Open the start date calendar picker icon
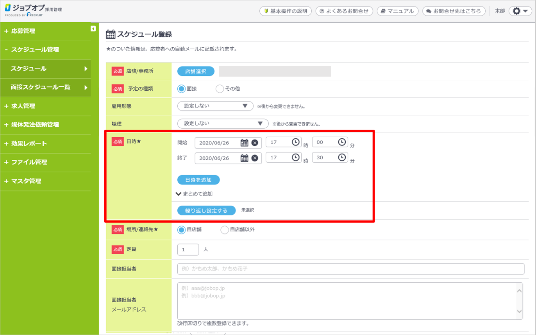Image resolution: width=536 pixels, height=335 pixels. 244,143
